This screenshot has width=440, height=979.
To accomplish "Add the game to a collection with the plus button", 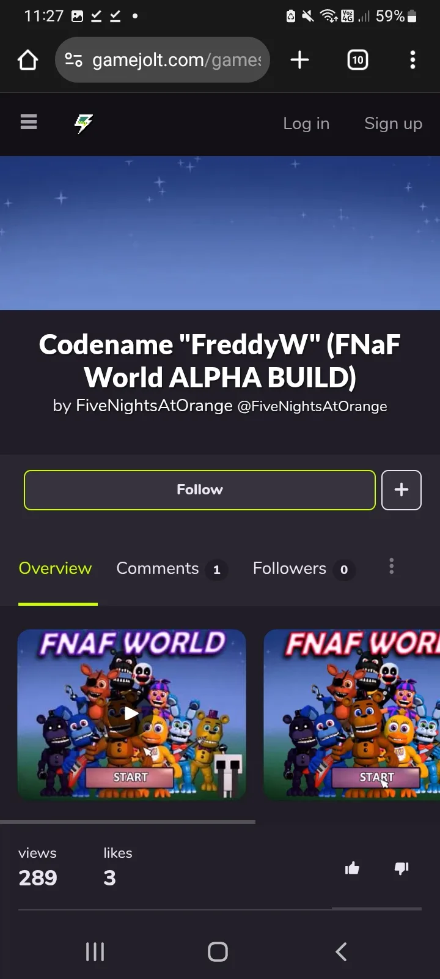I will pyautogui.click(x=402, y=490).
